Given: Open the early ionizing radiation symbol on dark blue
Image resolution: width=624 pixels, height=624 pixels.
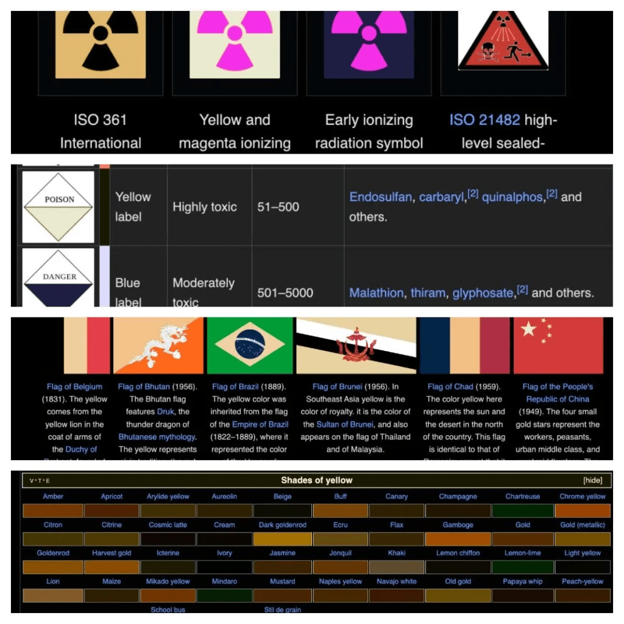Looking at the screenshot, I should pyautogui.click(x=369, y=41).
